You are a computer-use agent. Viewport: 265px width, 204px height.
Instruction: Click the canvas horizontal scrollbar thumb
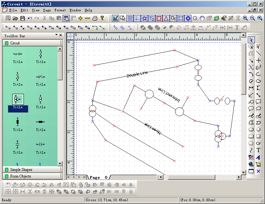[x=191, y=177]
